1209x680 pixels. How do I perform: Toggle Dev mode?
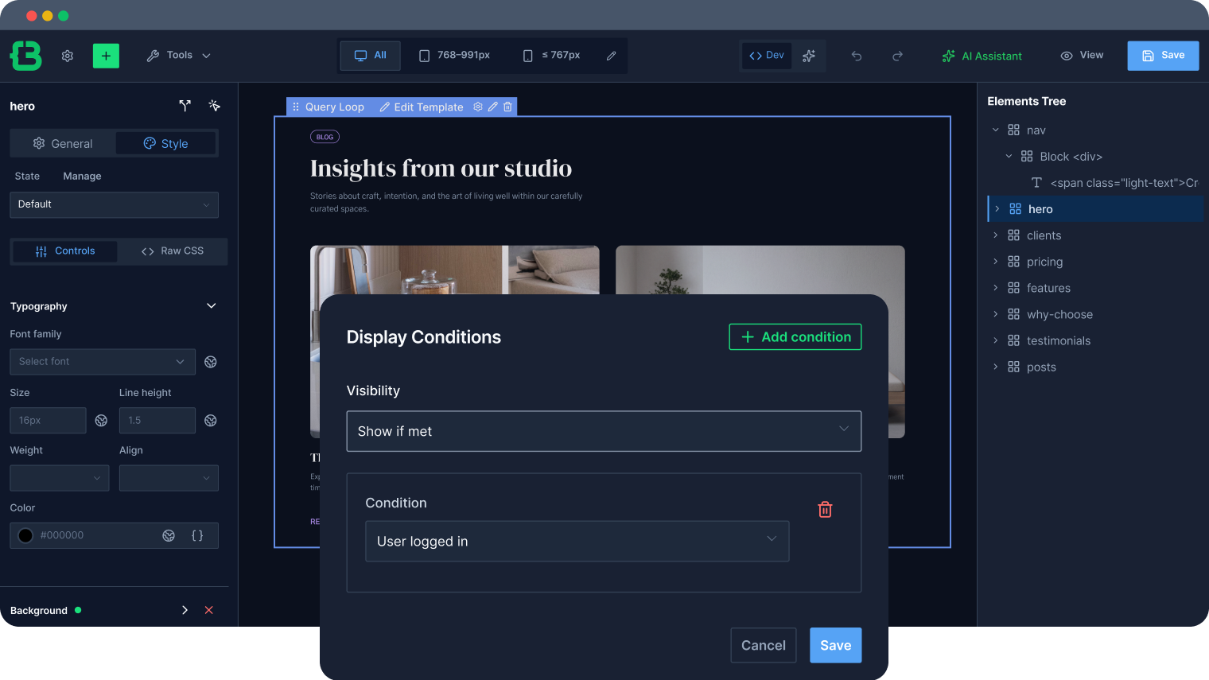pyautogui.click(x=767, y=56)
